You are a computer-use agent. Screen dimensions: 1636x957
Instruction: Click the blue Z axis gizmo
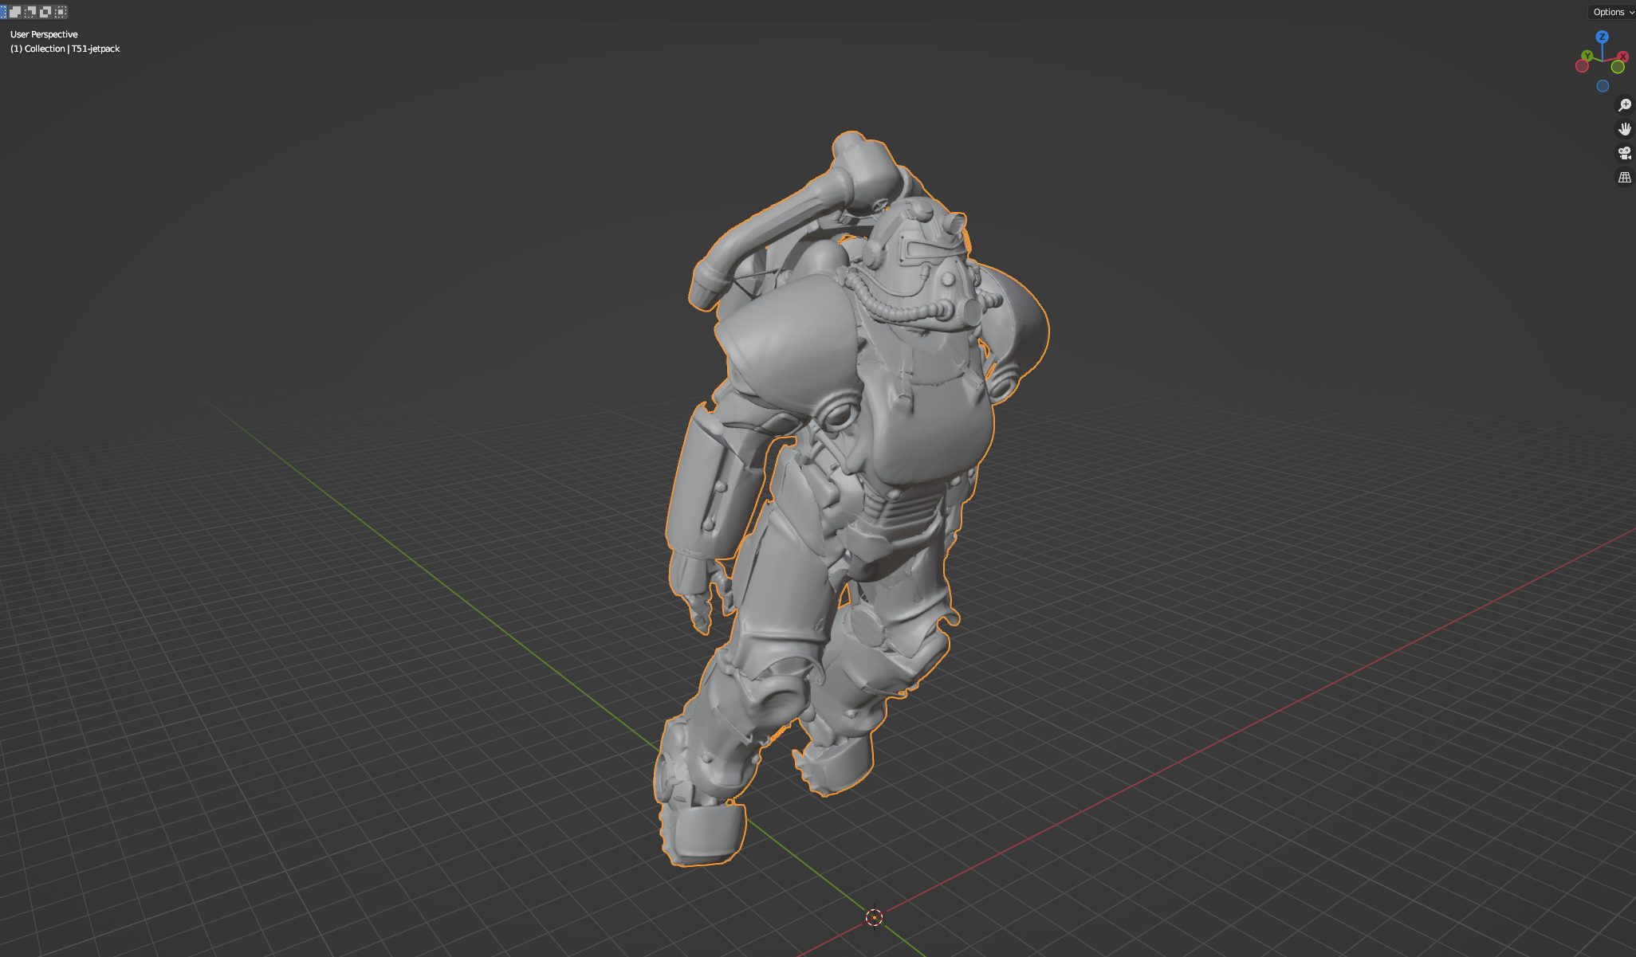coord(1602,37)
